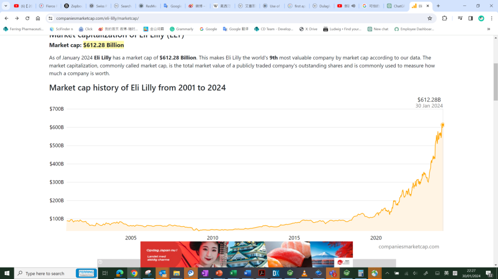This screenshot has width=498, height=279.
Task: Open Microsoft Edge from the taskbar
Action: [x=120, y=273]
